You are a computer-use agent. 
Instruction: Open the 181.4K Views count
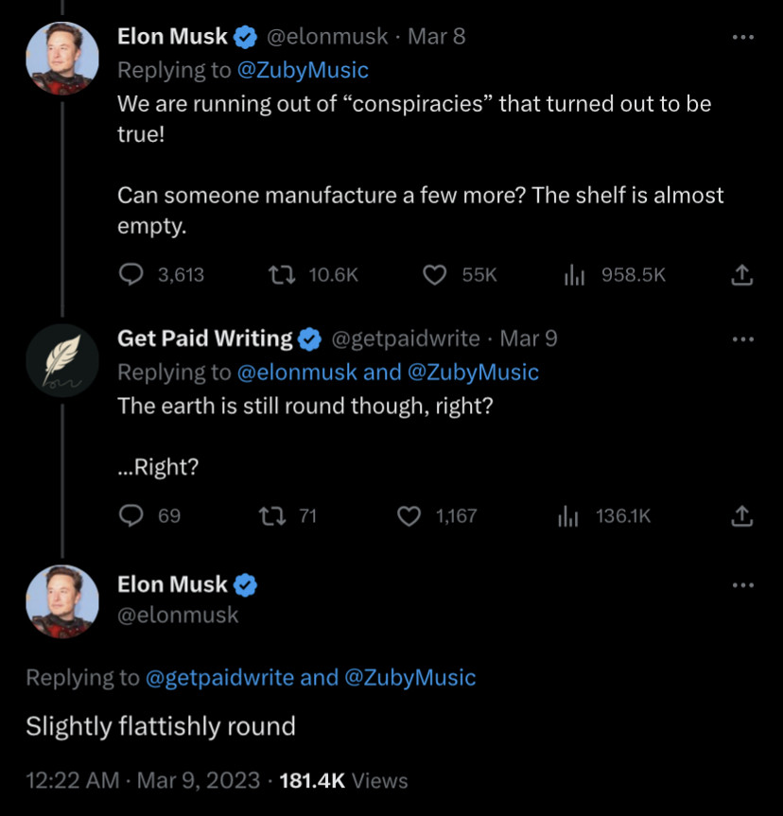(x=344, y=781)
